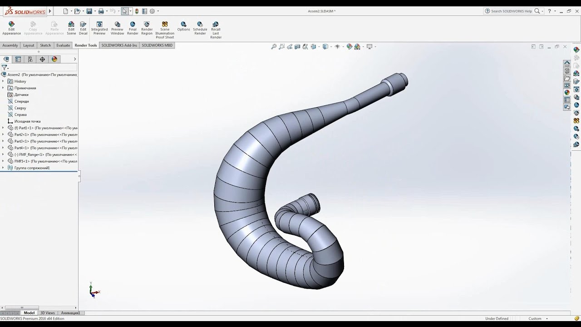Select Исходная точка origin in the tree
The width and height of the screenshot is (581, 327).
(27, 121)
